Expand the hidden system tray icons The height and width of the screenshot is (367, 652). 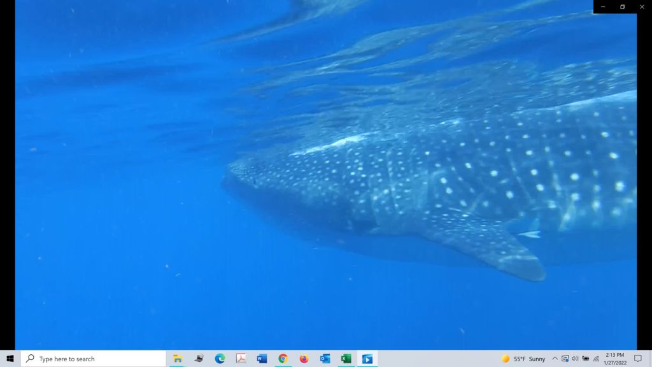click(x=555, y=359)
